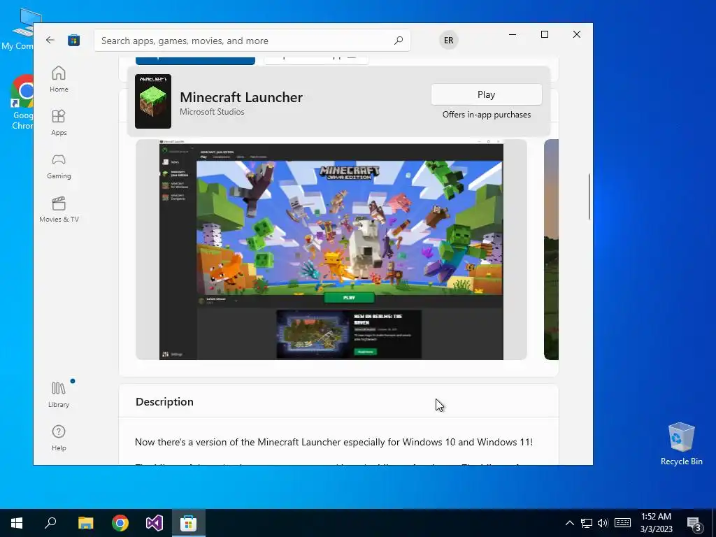Click the 'Offers in-app purchases' text
The image size is (716, 537).
pos(487,115)
